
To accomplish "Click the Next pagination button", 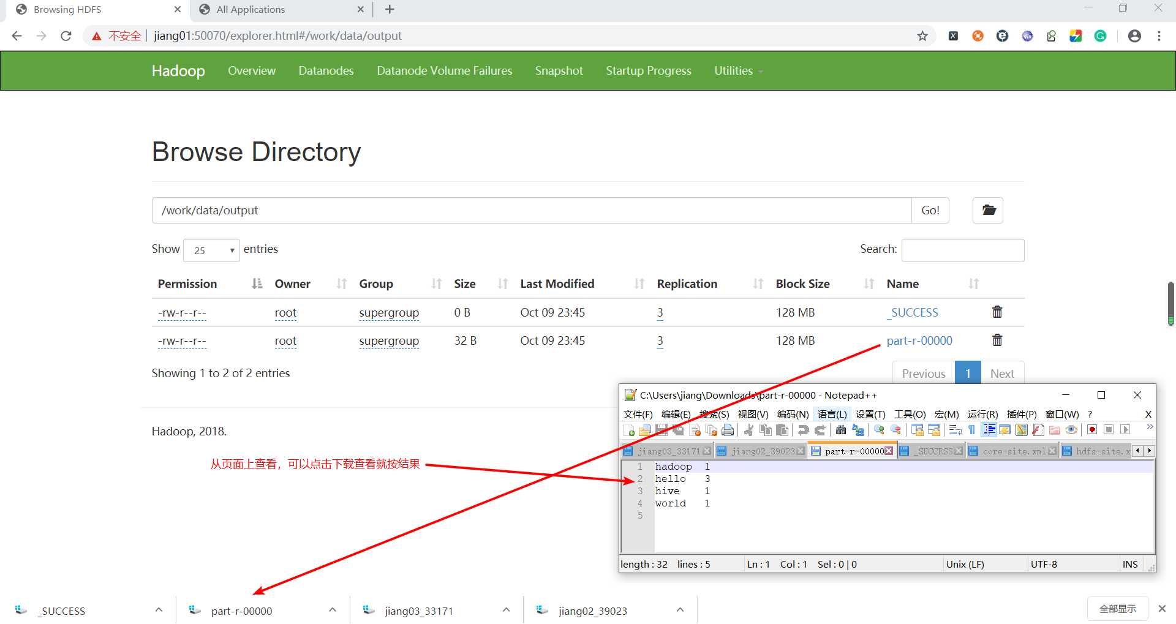I will point(1002,374).
